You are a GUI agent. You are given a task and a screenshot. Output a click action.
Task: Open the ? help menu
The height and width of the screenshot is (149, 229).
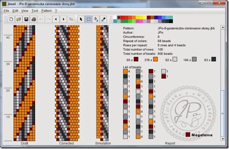click(x=56, y=11)
